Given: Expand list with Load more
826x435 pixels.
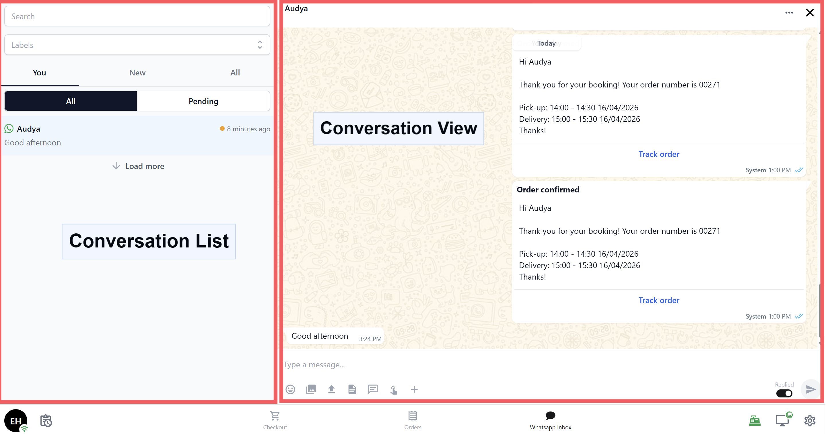Looking at the screenshot, I should pos(138,166).
